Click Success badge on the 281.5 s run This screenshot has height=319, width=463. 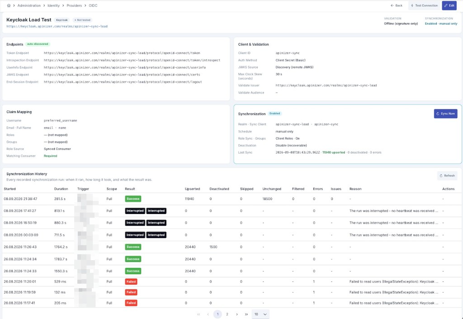133,199
